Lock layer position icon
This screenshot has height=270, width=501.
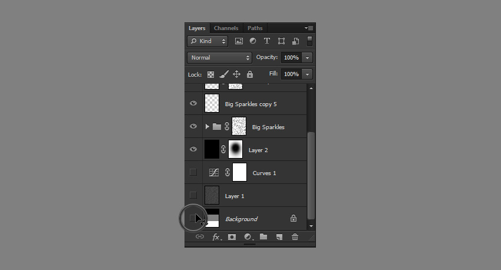(236, 74)
